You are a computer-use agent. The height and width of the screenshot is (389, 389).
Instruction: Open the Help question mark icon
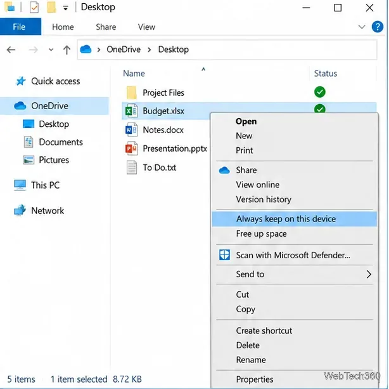point(378,27)
